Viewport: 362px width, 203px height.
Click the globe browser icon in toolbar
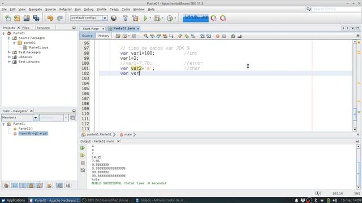pyautogui.click(x=114, y=18)
